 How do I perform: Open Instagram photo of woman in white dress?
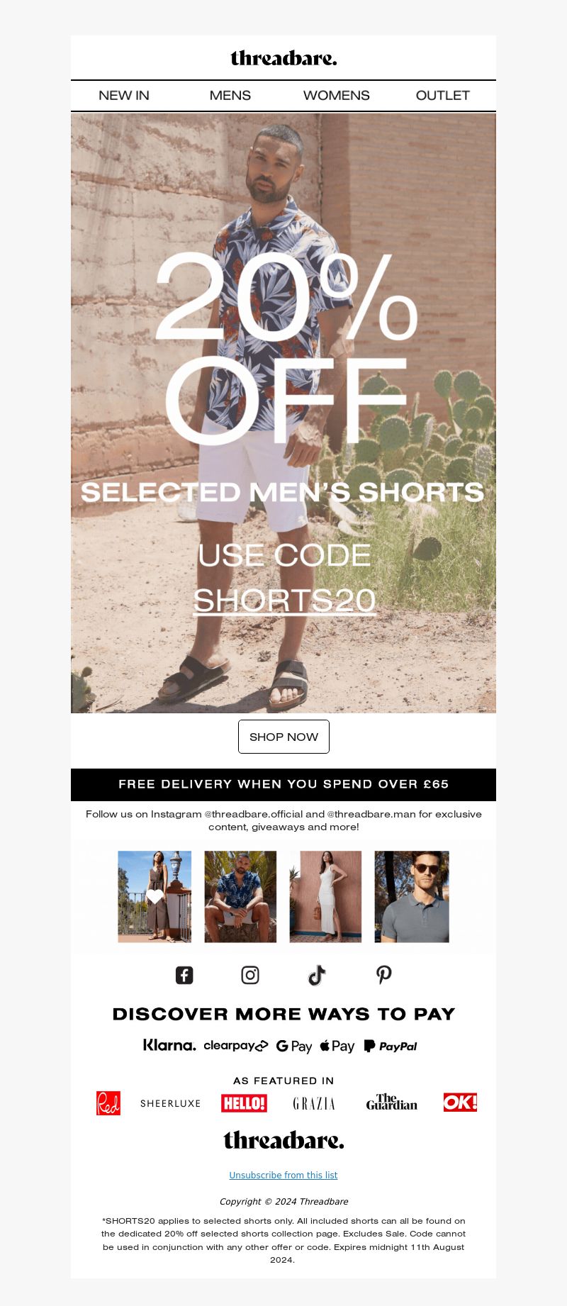coord(325,897)
